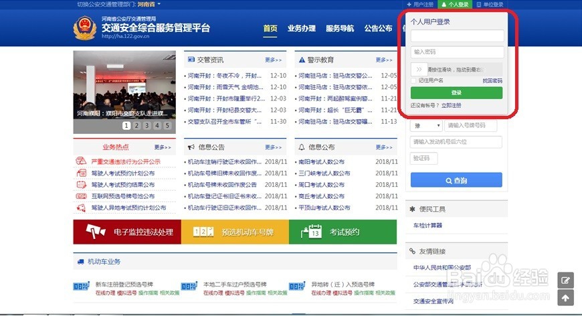
Task: Click the 驾驶人考试预约结果公布 icon
Action: pyautogui.click(x=81, y=185)
